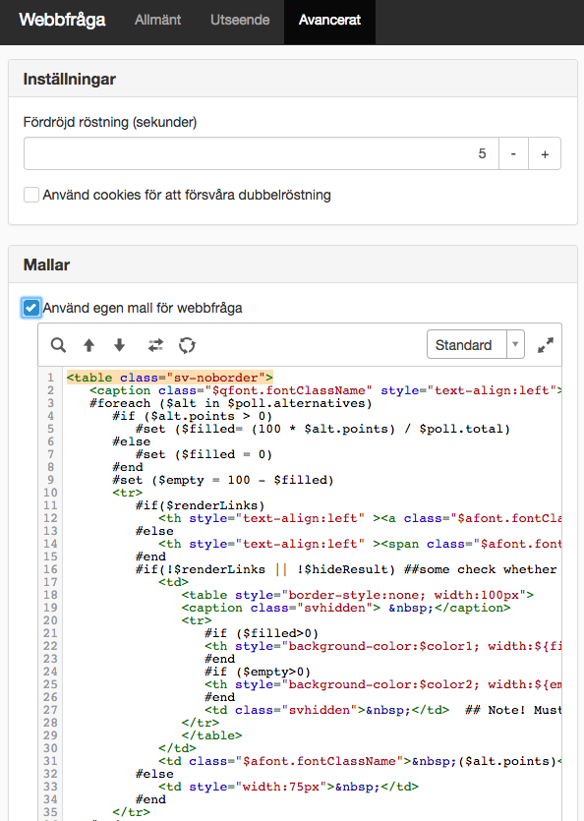
Task: Click the Webbfråga title in header
Action: tap(62, 20)
